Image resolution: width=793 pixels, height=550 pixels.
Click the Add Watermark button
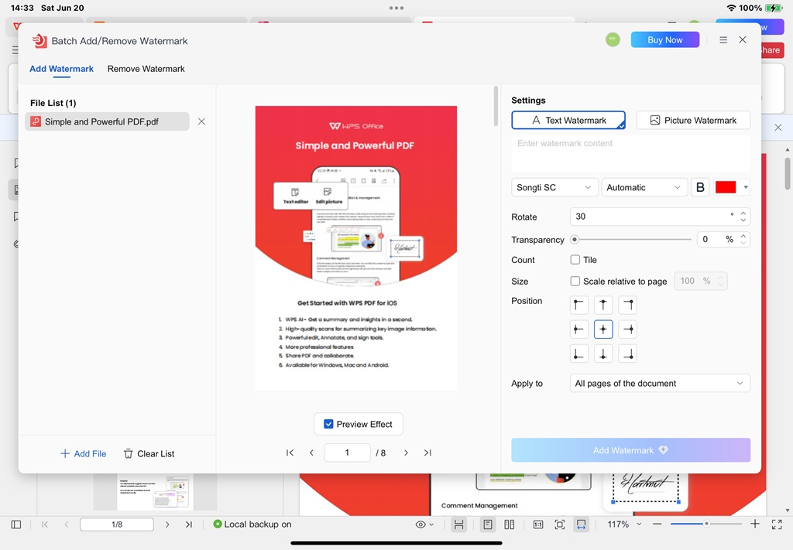[630, 450]
